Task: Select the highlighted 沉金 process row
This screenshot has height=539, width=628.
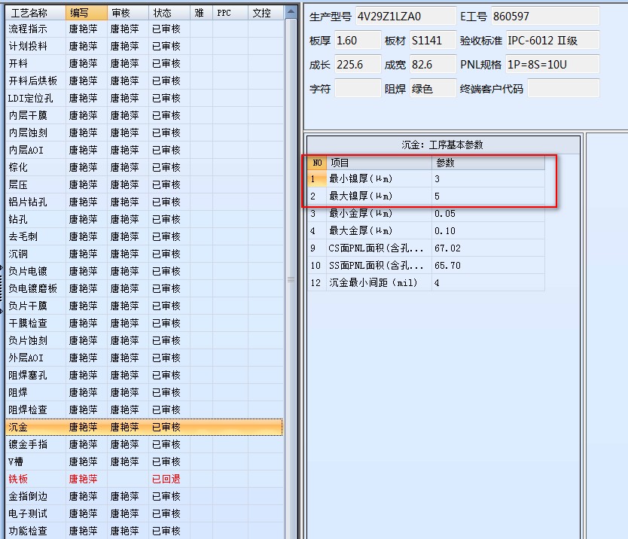Action: click(x=145, y=427)
